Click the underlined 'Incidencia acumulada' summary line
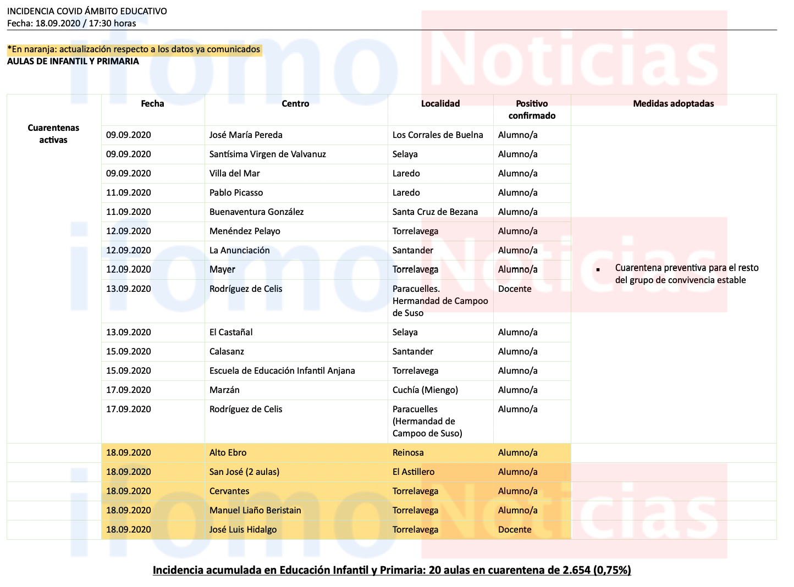 (x=392, y=570)
